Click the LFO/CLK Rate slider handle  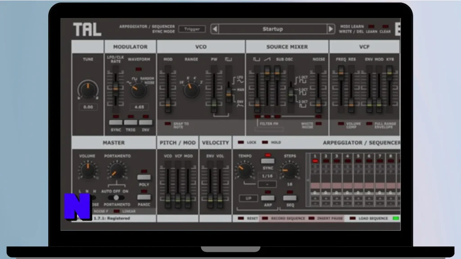[116, 89]
